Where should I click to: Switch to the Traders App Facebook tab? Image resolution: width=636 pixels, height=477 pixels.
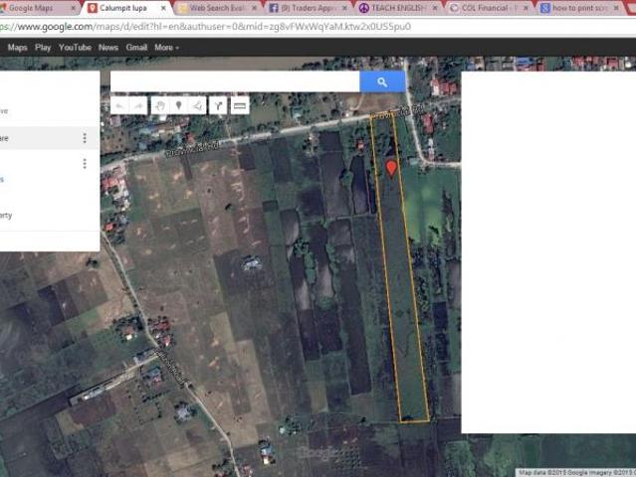pyautogui.click(x=309, y=8)
